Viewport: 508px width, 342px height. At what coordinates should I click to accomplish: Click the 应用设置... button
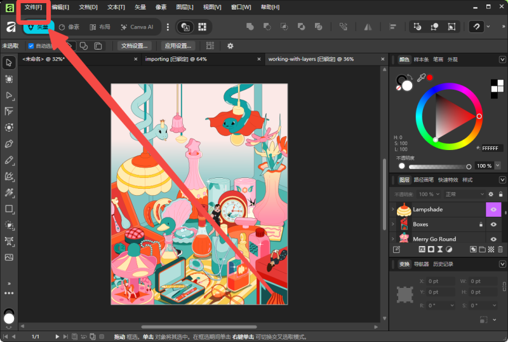pos(178,46)
